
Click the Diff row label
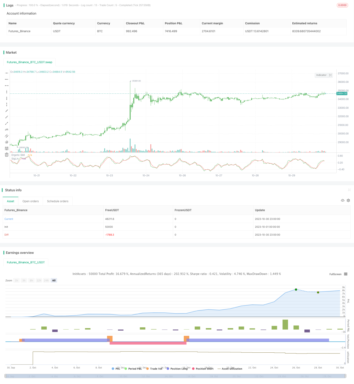(x=7, y=235)
